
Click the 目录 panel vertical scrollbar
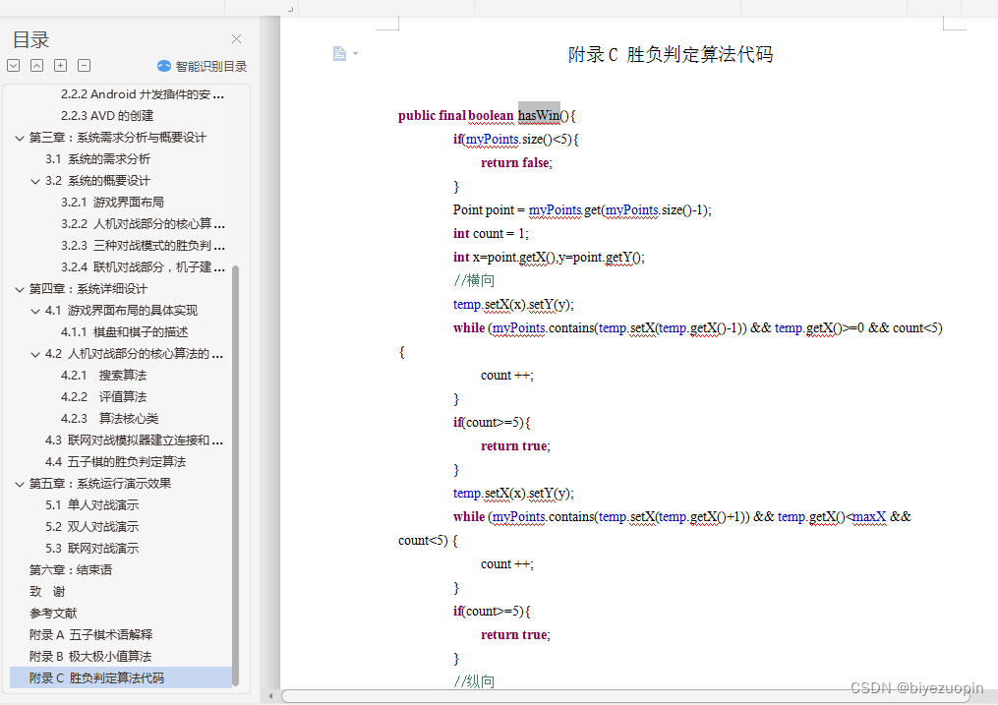click(x=235, y=472)
